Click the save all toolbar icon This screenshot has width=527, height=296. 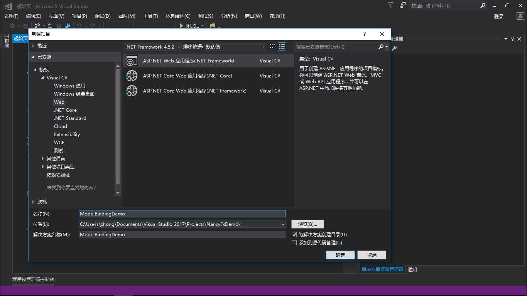[68, 26]
